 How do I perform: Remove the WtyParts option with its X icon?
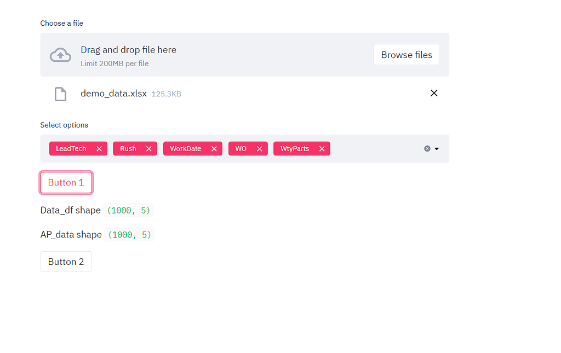[323, 148]
